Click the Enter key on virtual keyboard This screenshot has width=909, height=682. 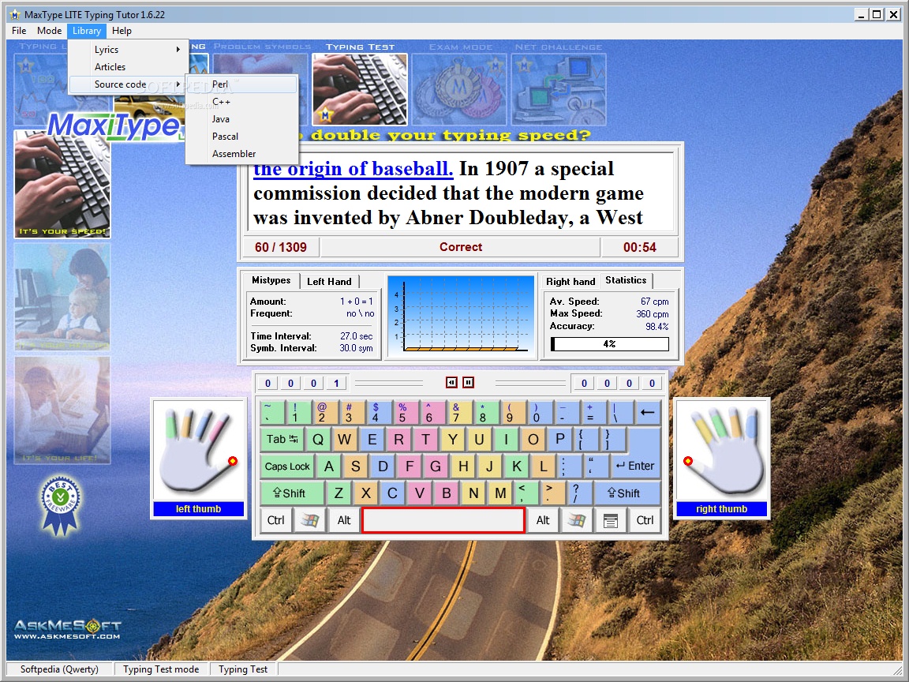point(634,467)
